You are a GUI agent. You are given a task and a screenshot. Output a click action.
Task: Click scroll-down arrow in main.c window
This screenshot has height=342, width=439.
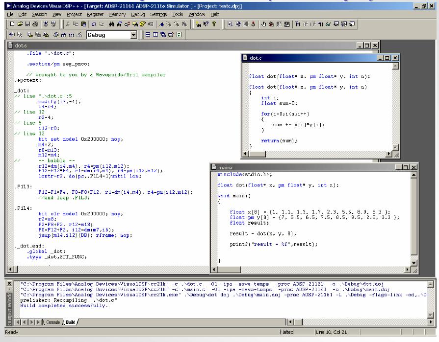414,263
